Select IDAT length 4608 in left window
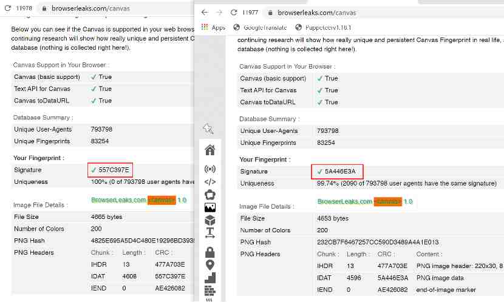 (129, 277)
